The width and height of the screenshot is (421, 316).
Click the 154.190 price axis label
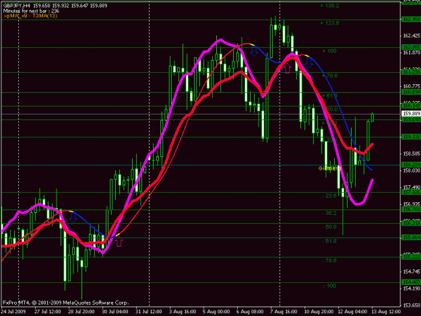click(x=412, y=288)
